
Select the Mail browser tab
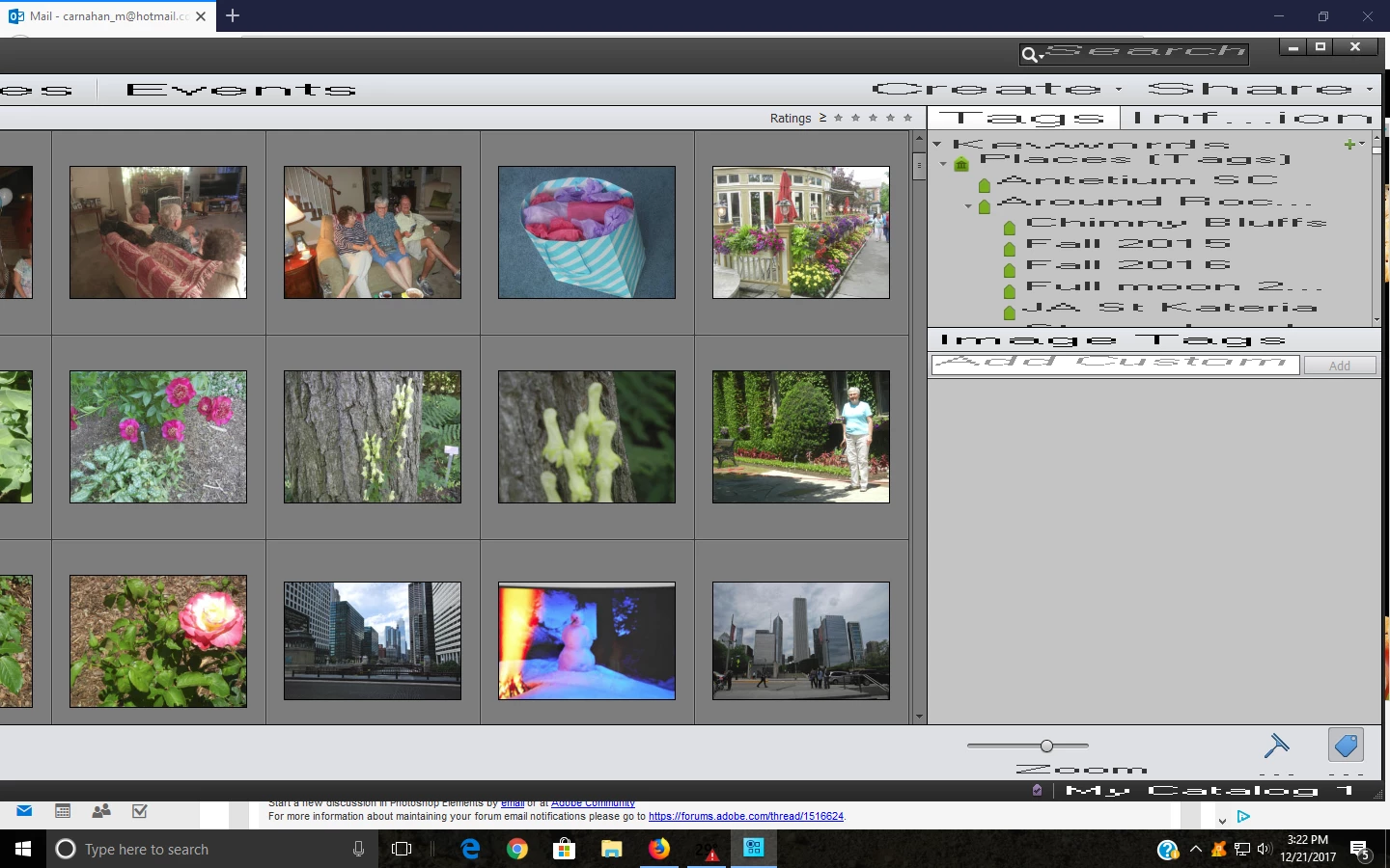coord(108,16)
